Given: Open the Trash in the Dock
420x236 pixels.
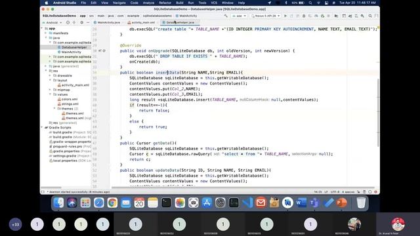Looking at the screenshot, I should 361,203.
